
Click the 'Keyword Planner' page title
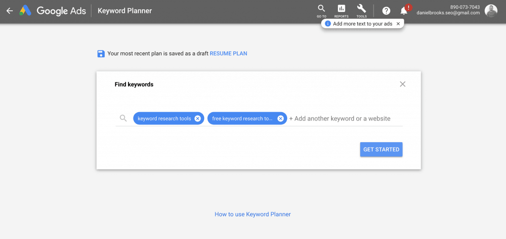125,11
